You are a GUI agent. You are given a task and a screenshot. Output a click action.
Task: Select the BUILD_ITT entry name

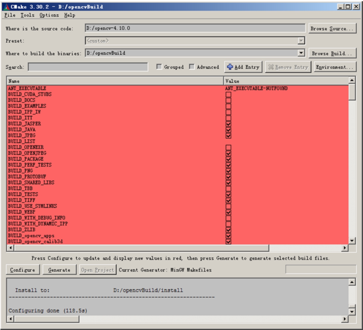[x=20, y=118]
